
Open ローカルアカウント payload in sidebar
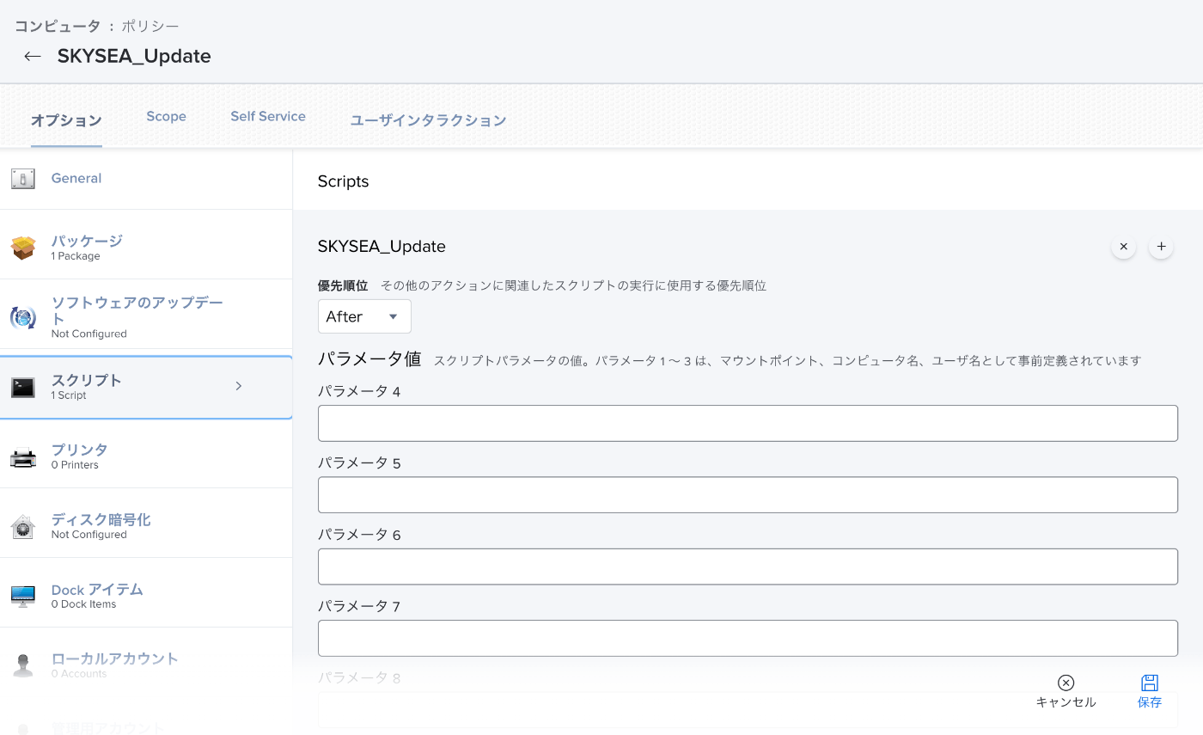pos(146,665)
